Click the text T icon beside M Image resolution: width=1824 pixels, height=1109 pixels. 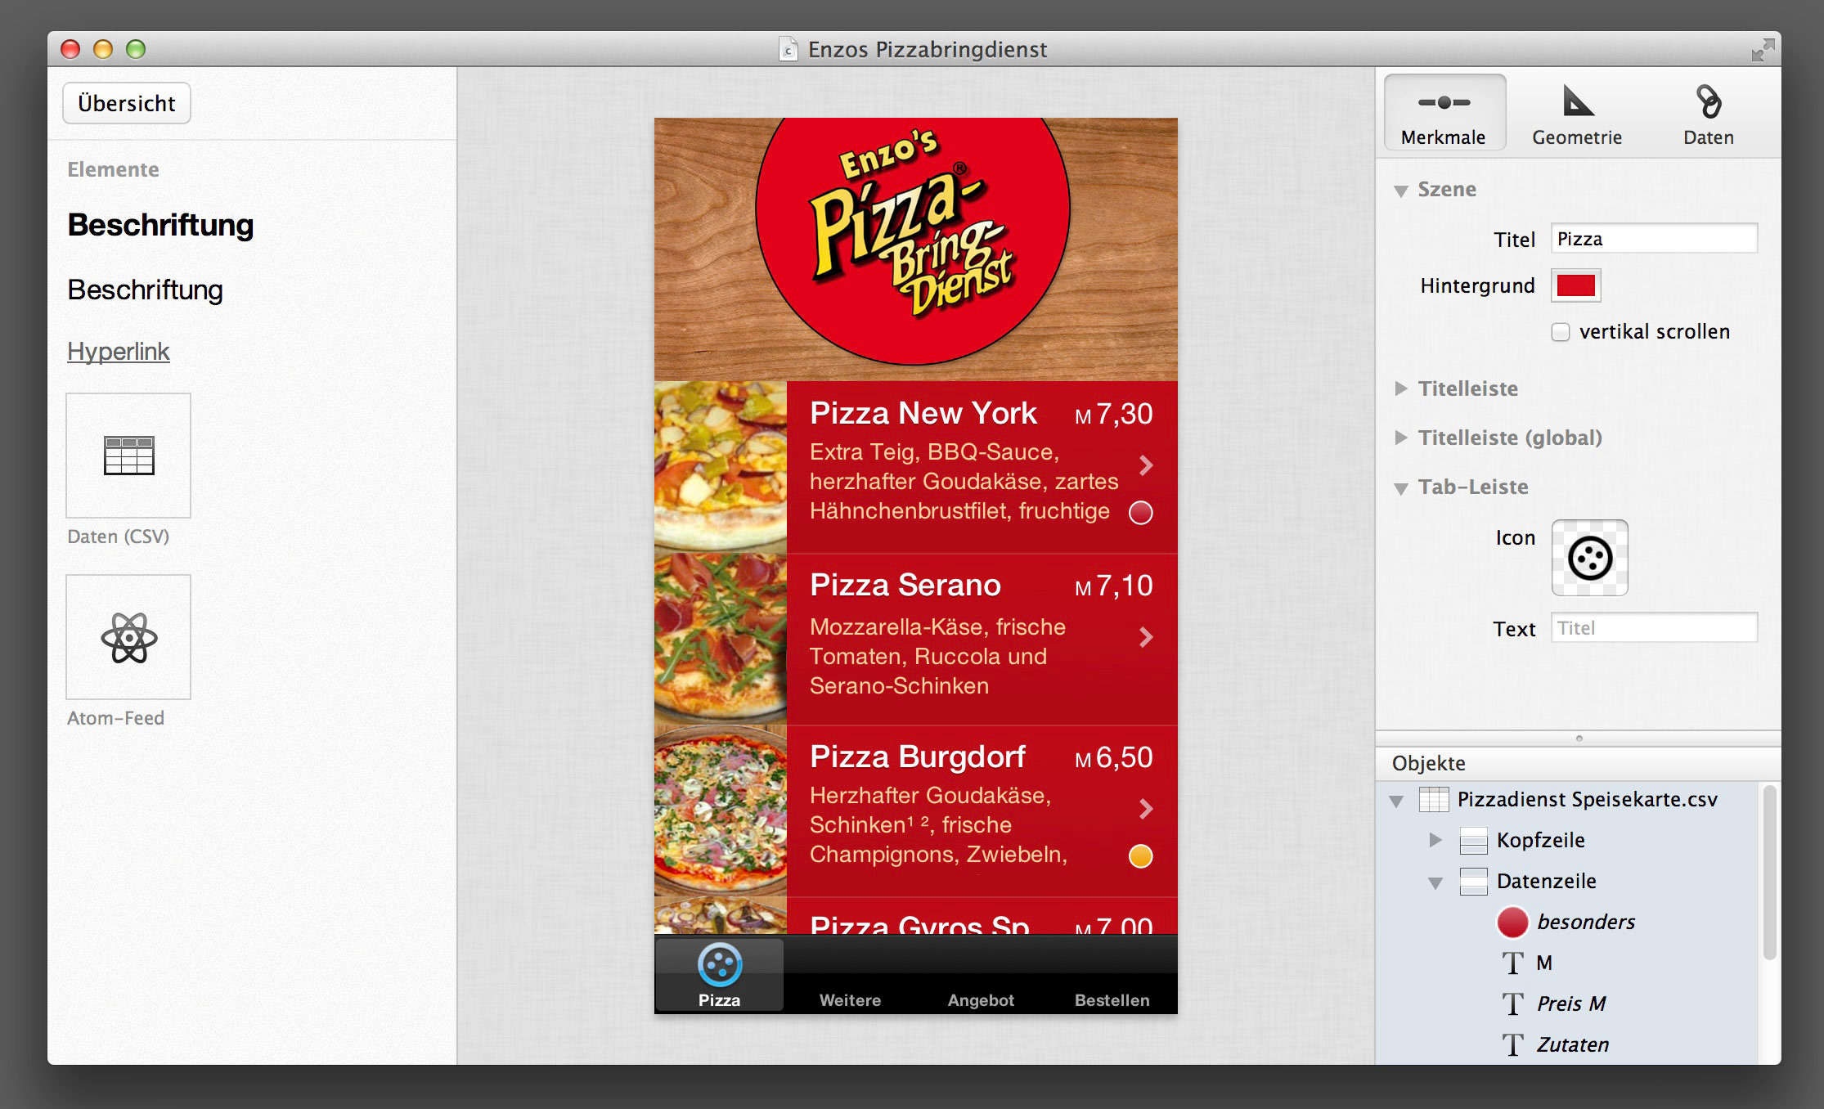pyautogui.click(x=1513, y=963)
